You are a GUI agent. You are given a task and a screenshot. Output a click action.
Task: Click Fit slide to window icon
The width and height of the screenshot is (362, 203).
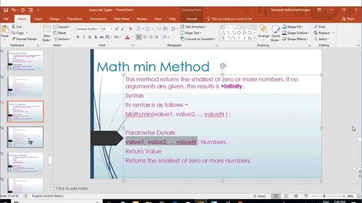pyautogui.click(x=359, y=196)
